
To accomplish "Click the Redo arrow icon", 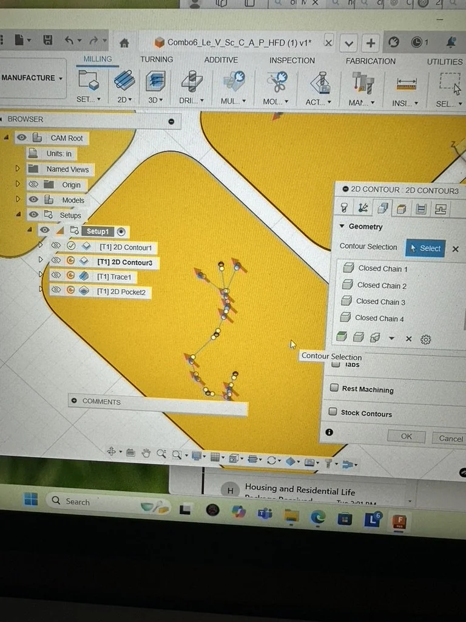I will click(93, 41).
